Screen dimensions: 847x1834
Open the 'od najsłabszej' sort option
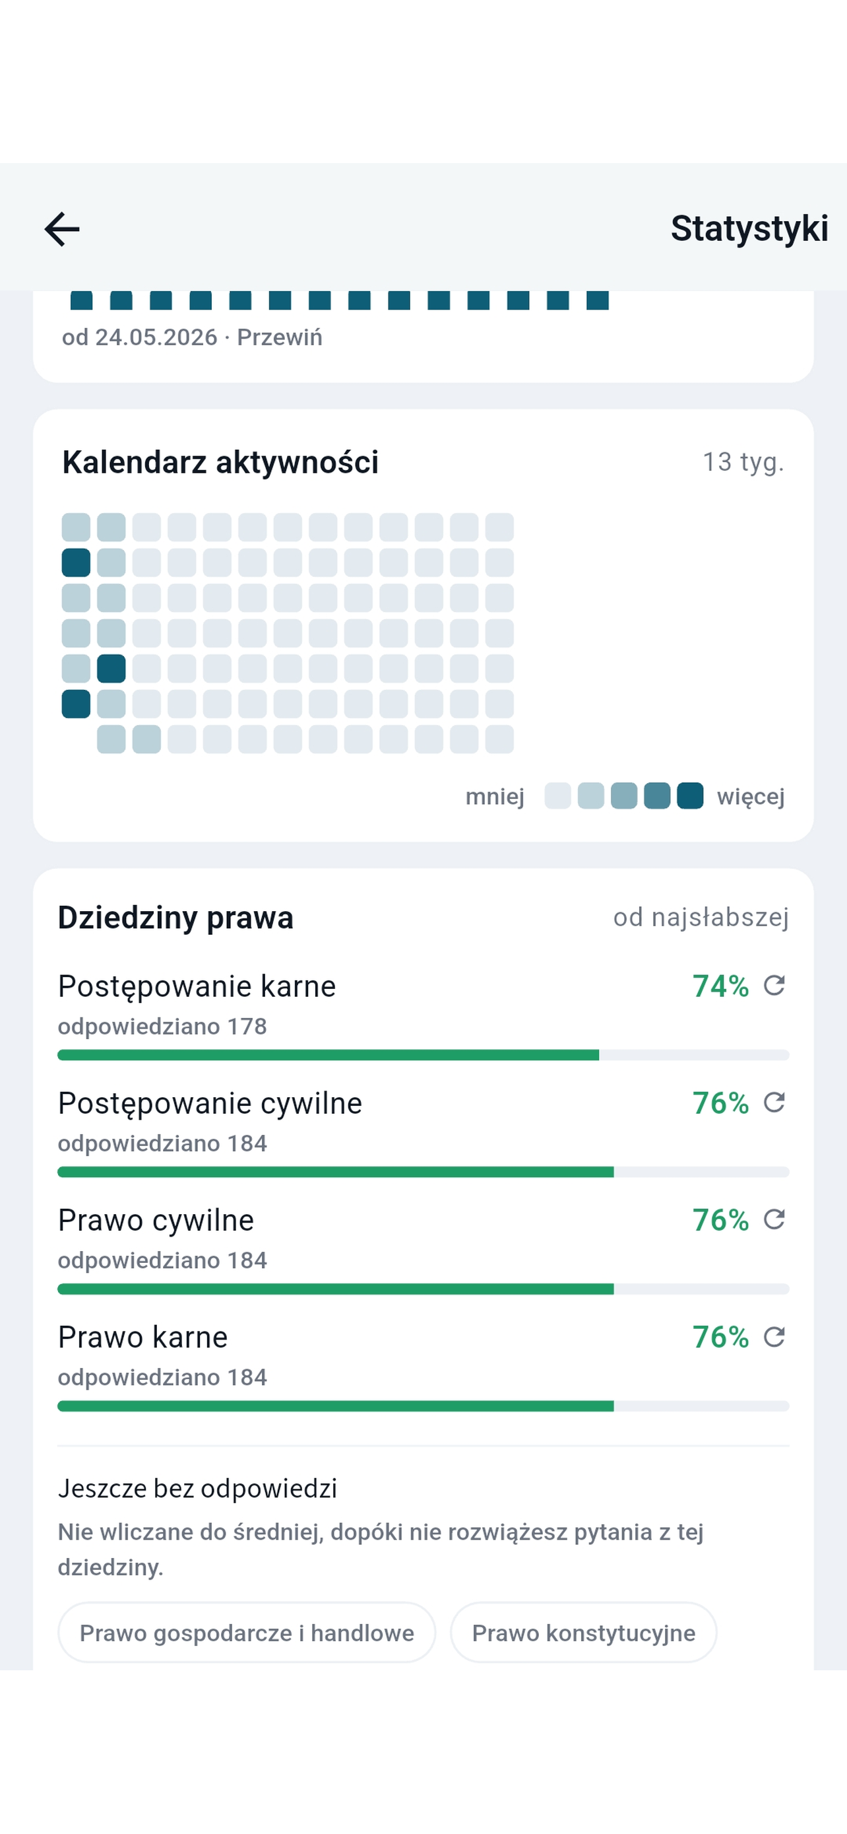tap(701, 917)
